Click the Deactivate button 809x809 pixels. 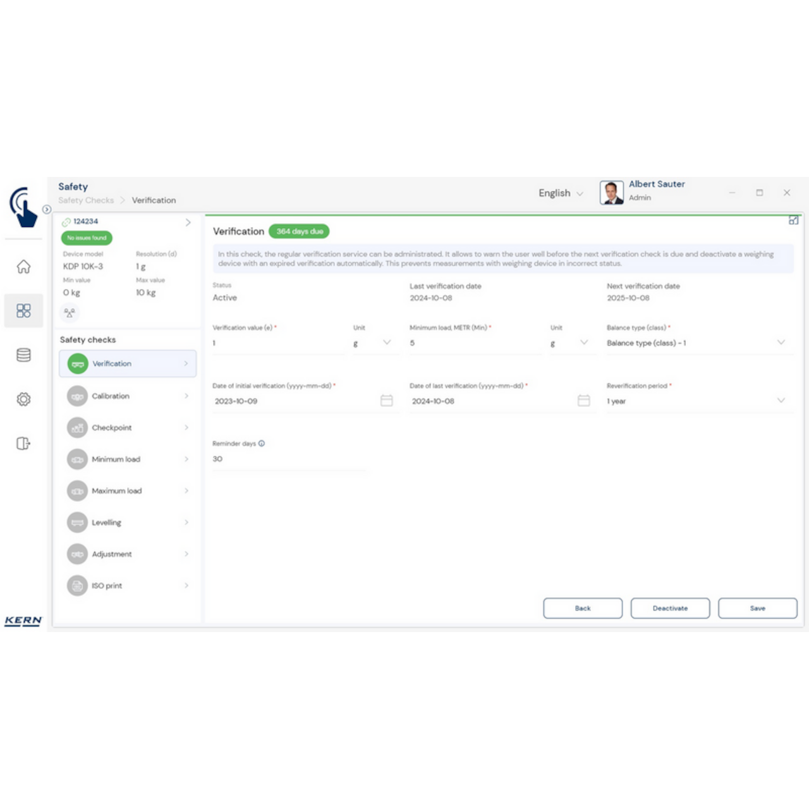670,608
